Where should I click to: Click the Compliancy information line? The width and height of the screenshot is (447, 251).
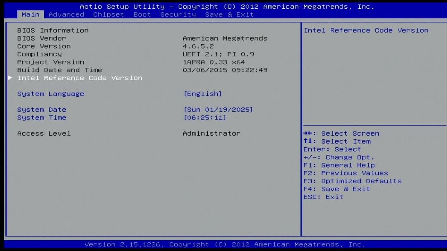[x=39, y=54]
